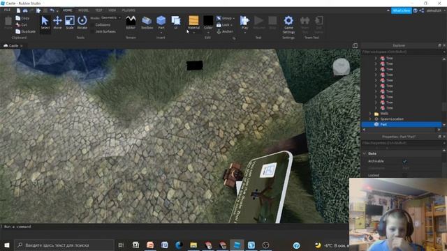Click the black Color swatch

(x=208, y=20)
